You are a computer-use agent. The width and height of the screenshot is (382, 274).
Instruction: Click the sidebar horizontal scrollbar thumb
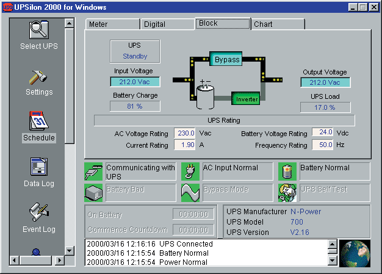(x=35, y=261)
